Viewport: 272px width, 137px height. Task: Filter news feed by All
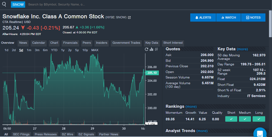[6, 134]
